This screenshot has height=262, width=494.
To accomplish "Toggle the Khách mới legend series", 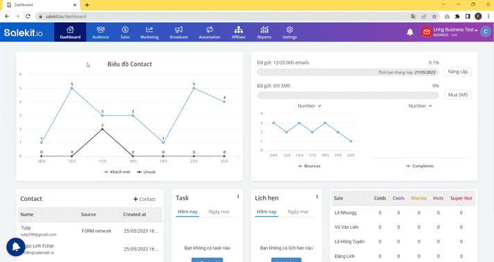I will click(x=117, y=172).
